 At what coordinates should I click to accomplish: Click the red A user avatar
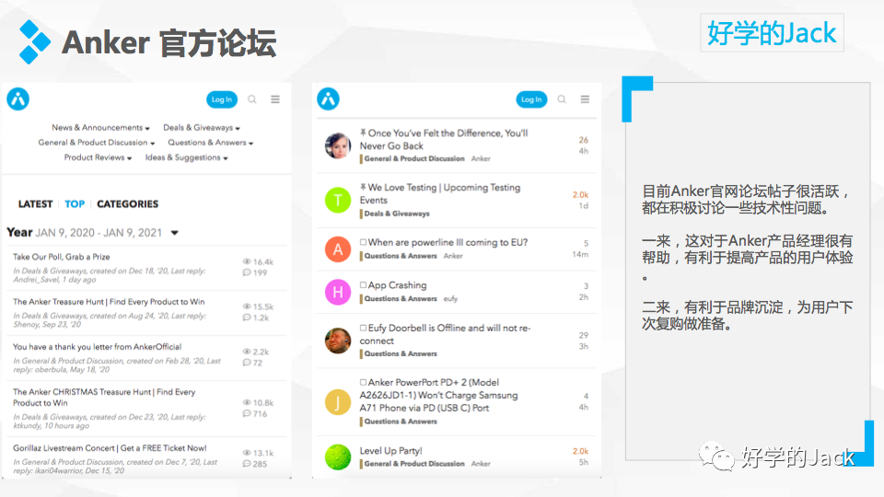tap(338, 249)
